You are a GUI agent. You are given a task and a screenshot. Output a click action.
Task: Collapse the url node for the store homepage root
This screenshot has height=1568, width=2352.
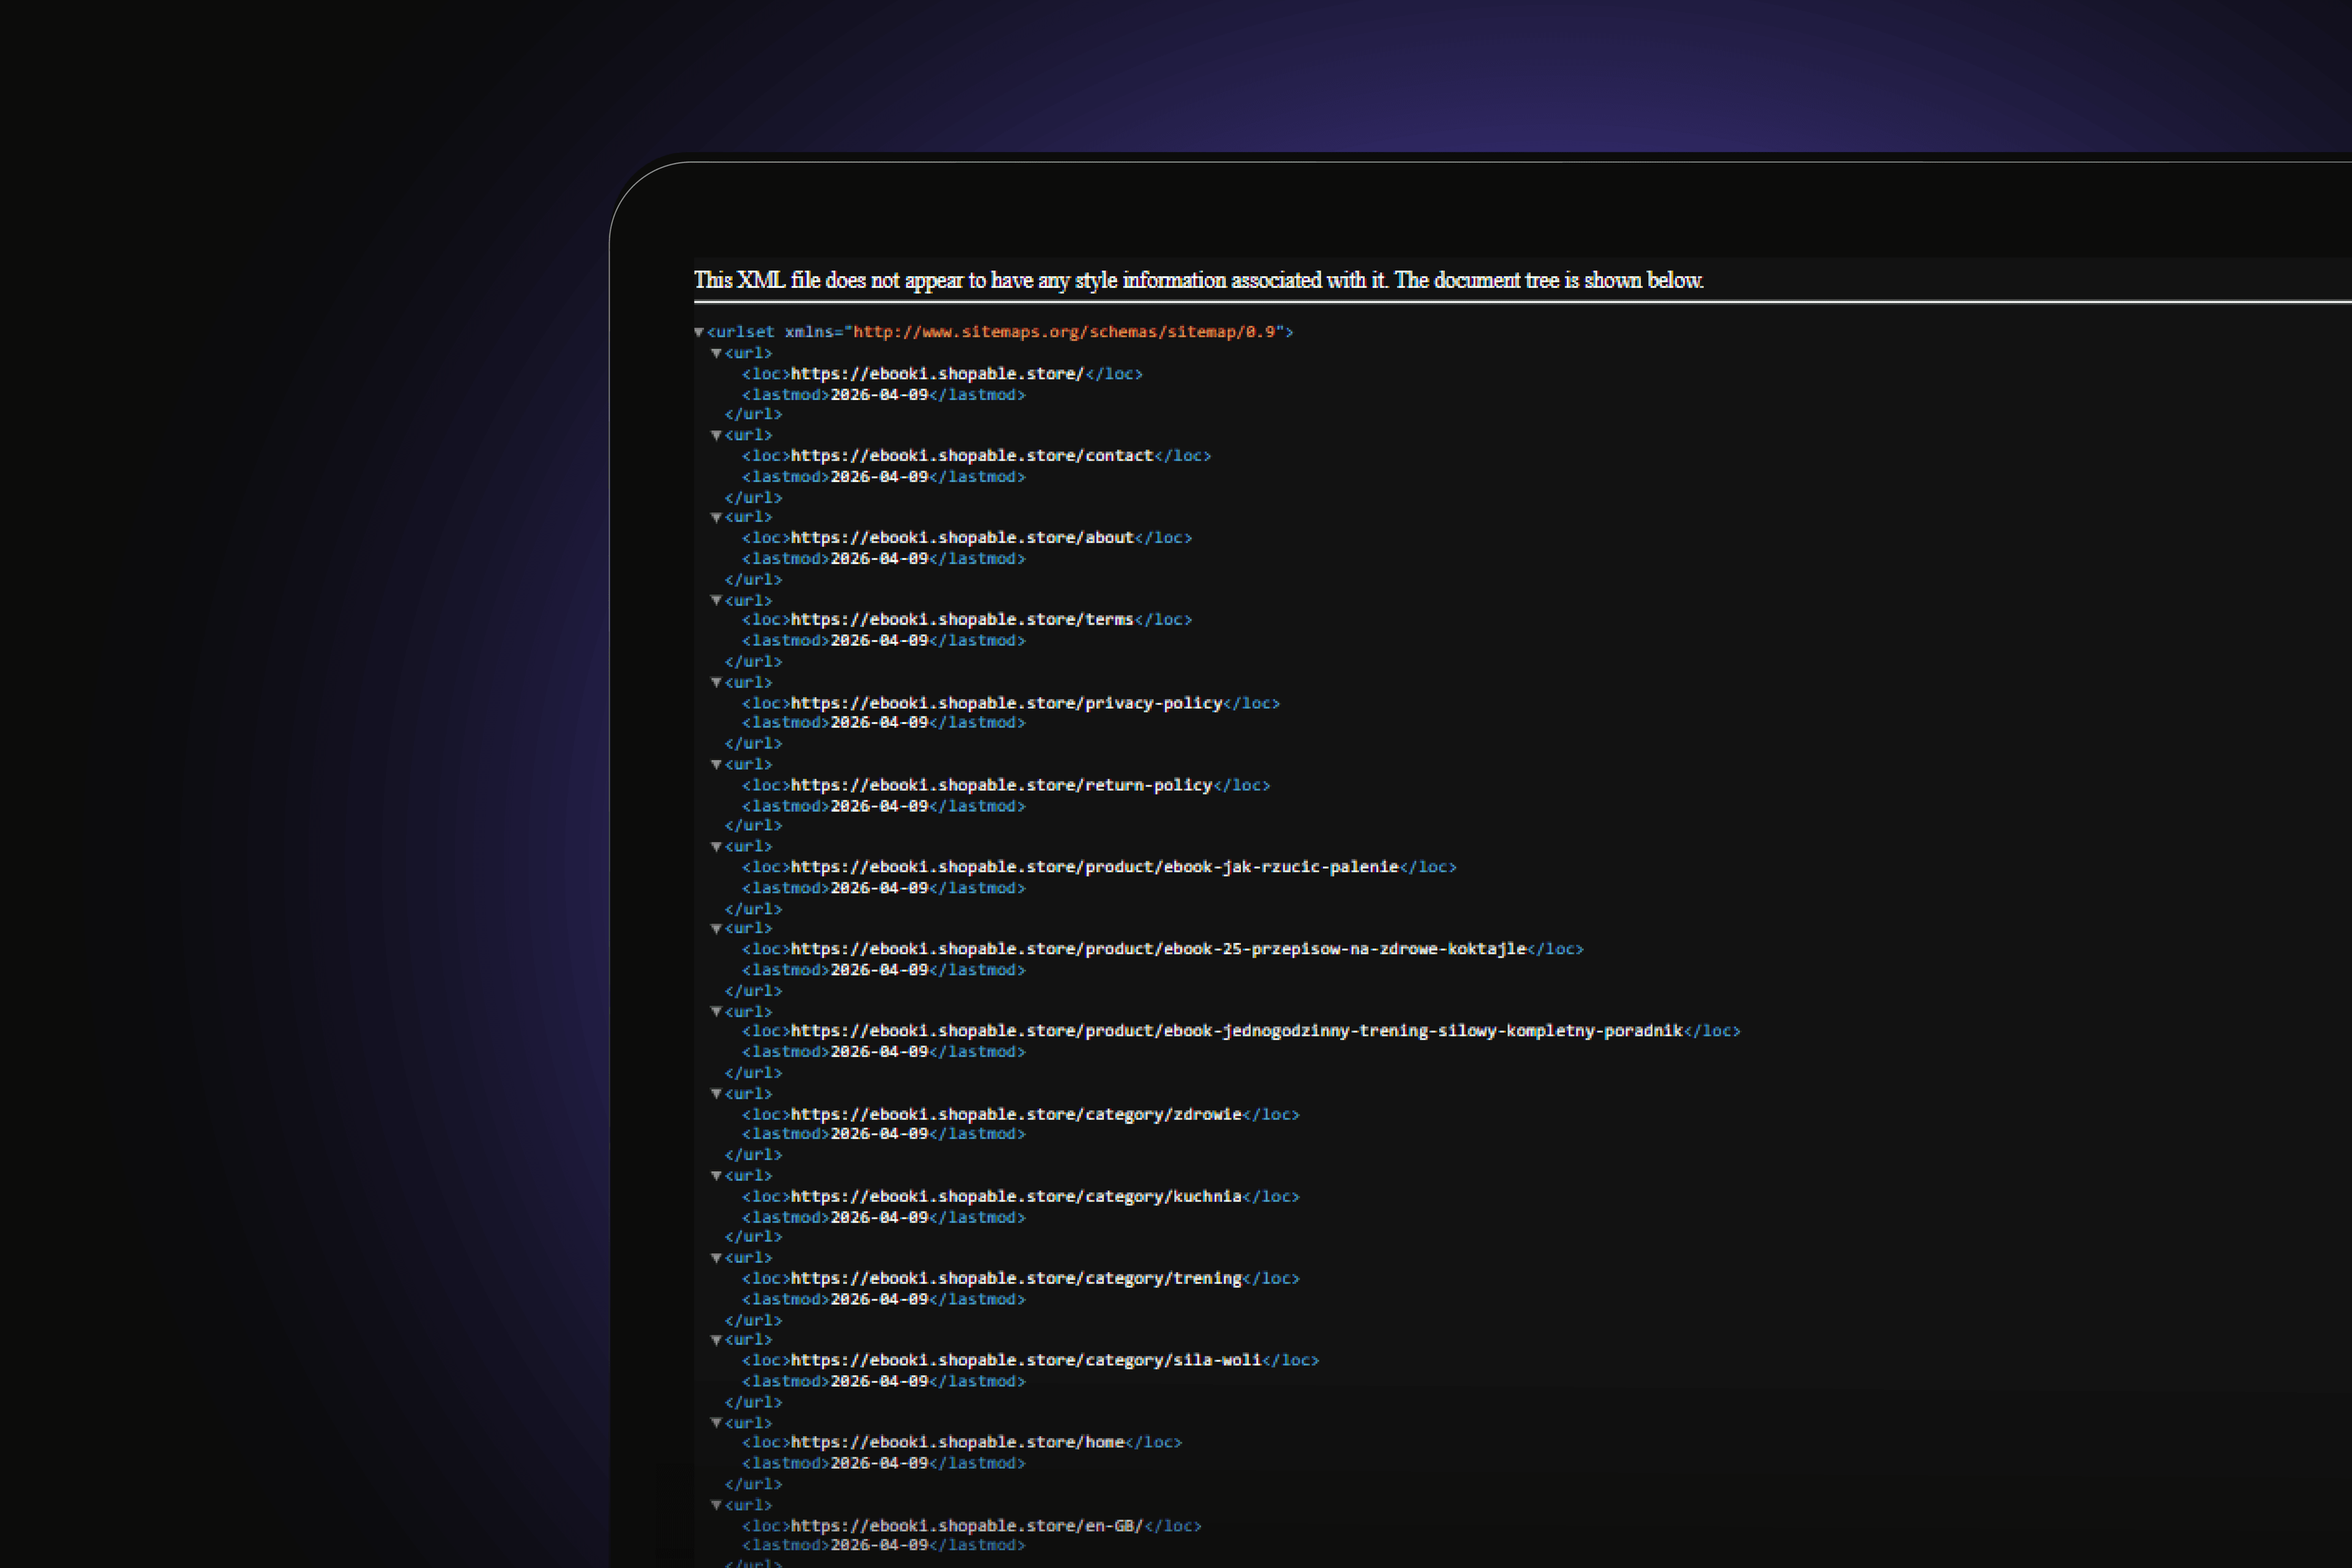(x=716, y=353)
